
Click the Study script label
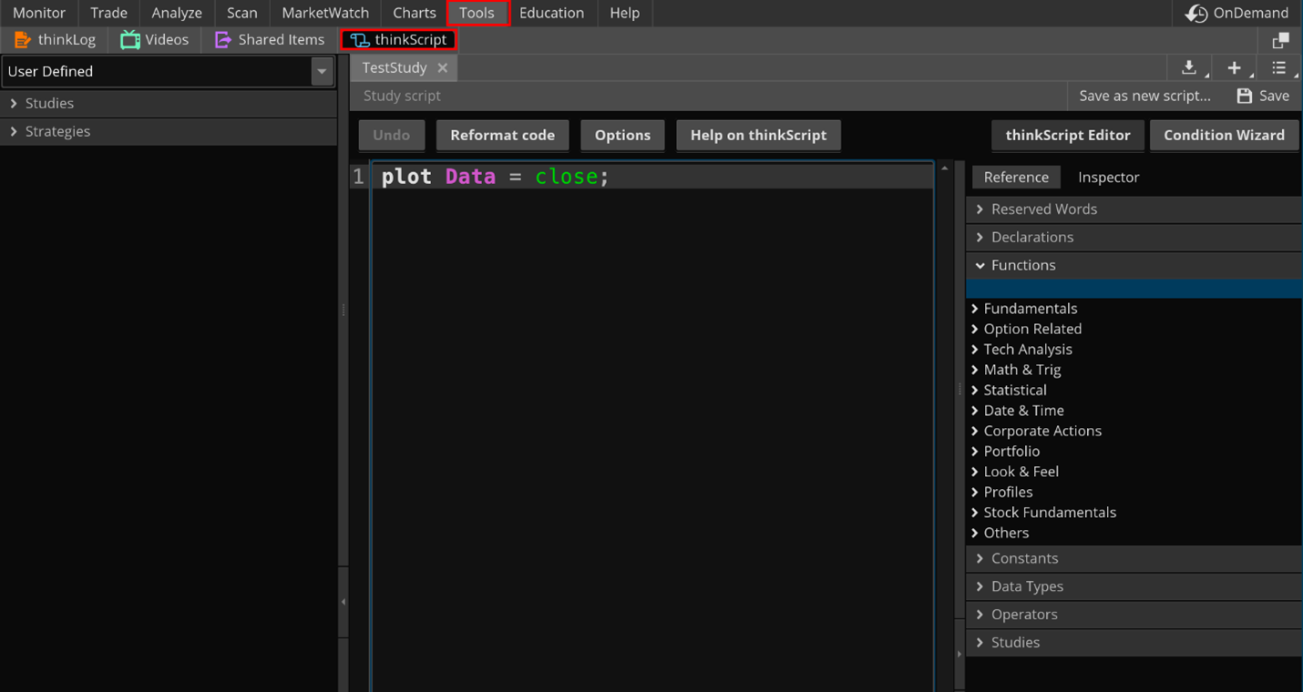402,96
